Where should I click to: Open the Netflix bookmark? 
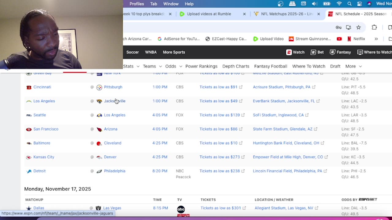[356, 39]
